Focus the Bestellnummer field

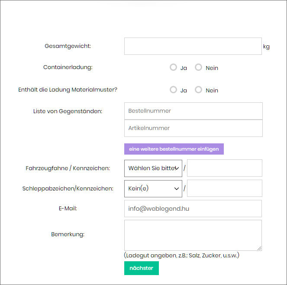click(193, 111)
